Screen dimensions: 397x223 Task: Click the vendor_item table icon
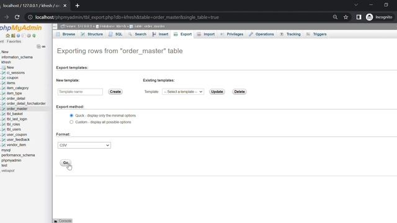pyautogui.click(x=4, y=145)
